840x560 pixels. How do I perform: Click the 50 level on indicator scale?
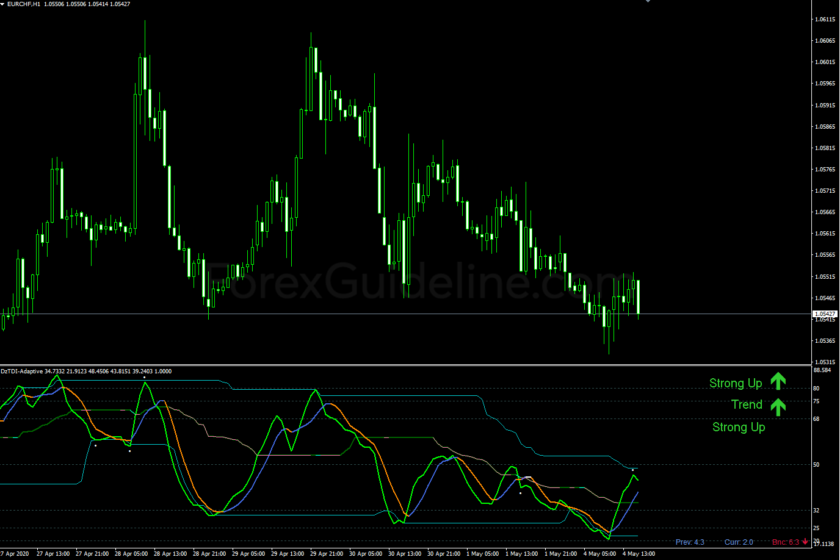[817, 465]
